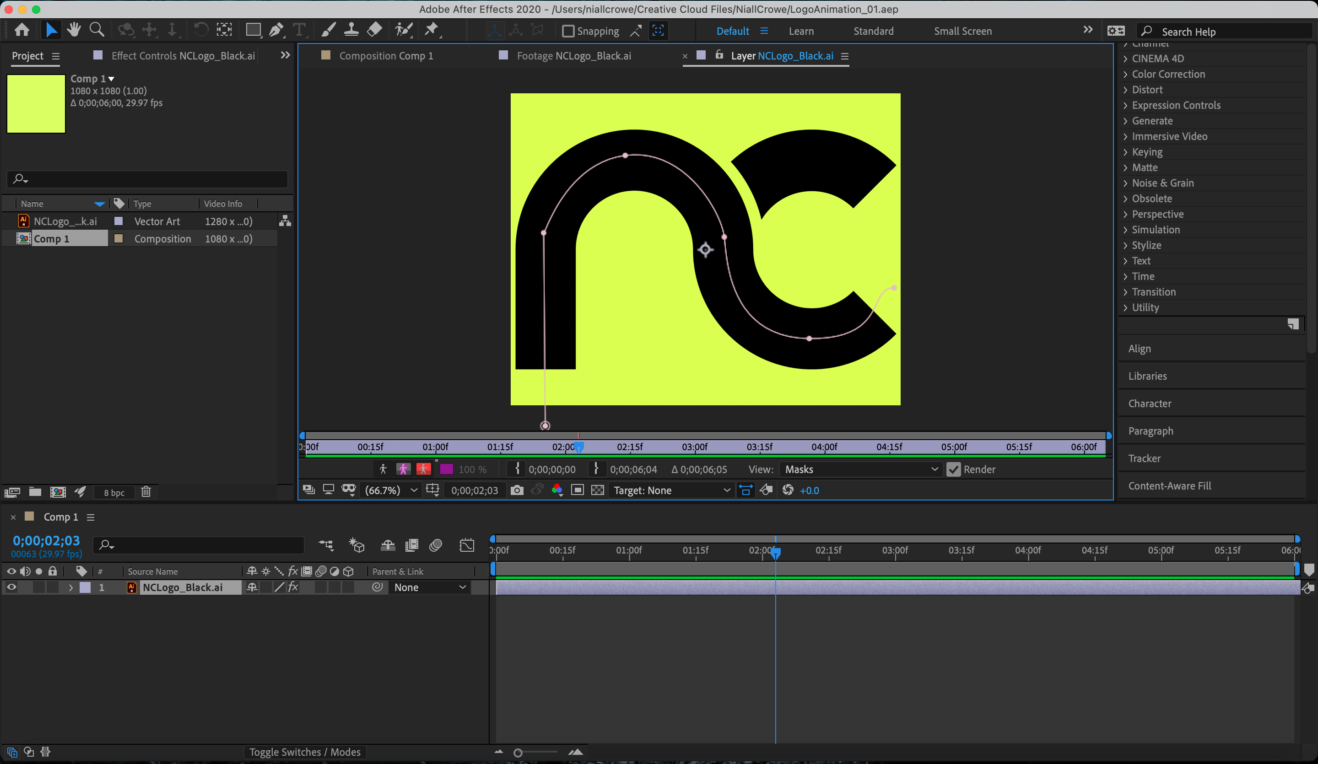Switch to the Composition Comp 1 tab
The height and width of the screenshot is (764, 1318).
pos(387,55)
